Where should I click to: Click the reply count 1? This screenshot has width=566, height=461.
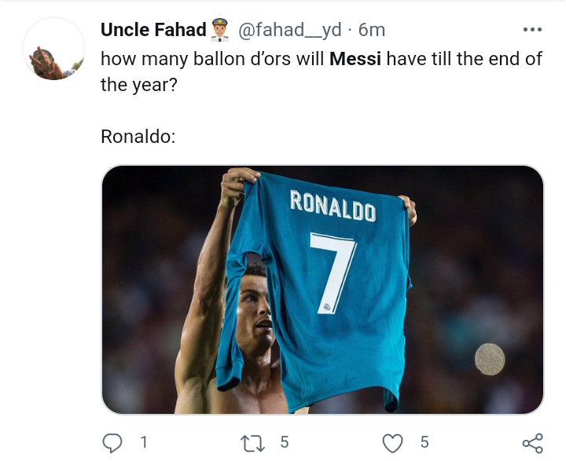tap(144, 442)
